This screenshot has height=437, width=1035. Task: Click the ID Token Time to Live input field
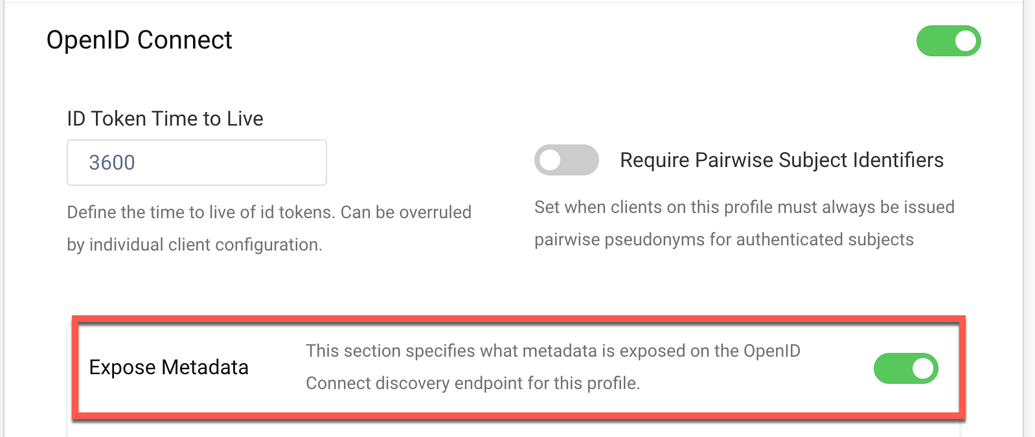coord(196,162)
